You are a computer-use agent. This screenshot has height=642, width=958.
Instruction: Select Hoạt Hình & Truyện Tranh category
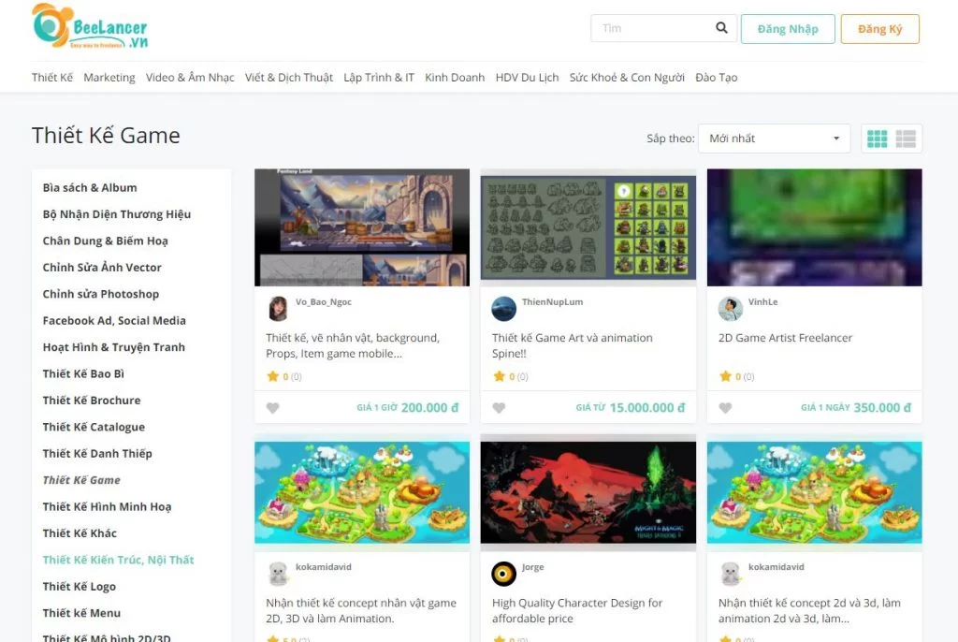point(113,347)
